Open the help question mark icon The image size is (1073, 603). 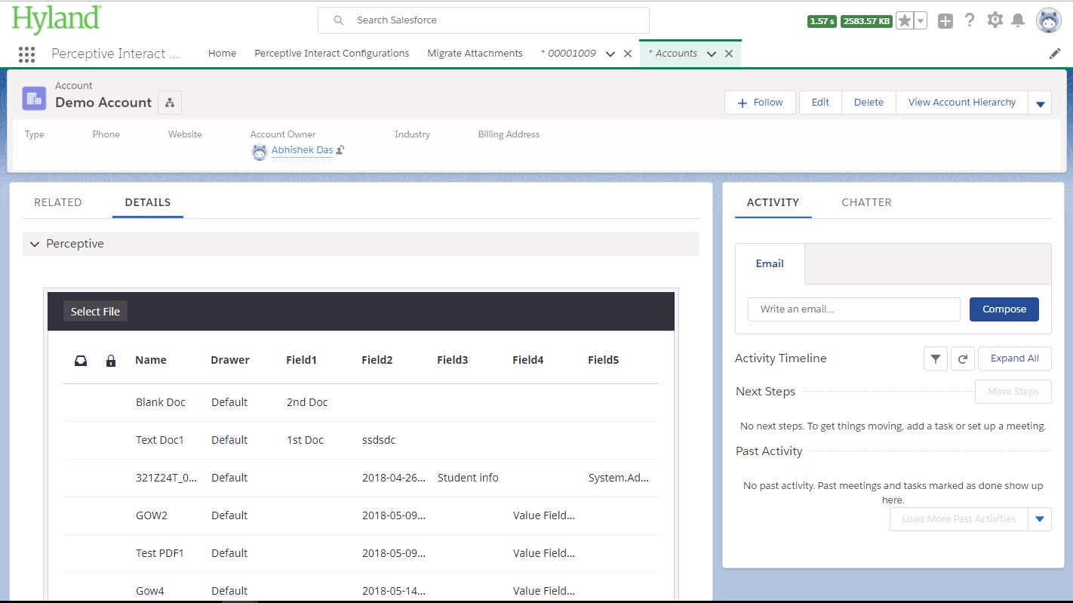pos(970,20)
